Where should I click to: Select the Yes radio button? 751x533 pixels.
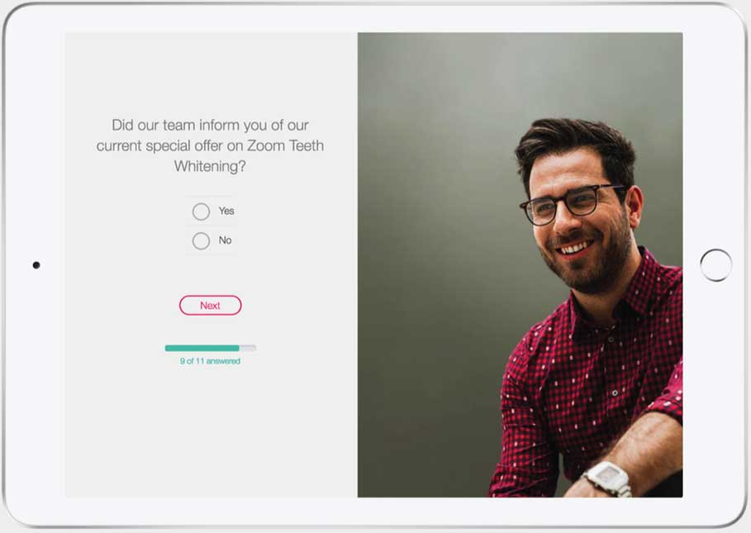click(201, 212)
